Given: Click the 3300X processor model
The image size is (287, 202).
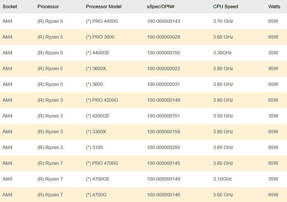Looking at the screenshot, I should pos(96,132).
